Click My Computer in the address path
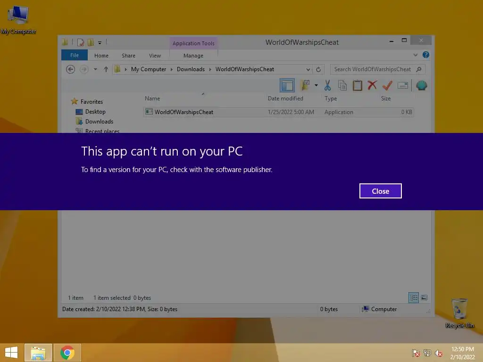Viewport: 483px width, 362px height. (149, 69)
